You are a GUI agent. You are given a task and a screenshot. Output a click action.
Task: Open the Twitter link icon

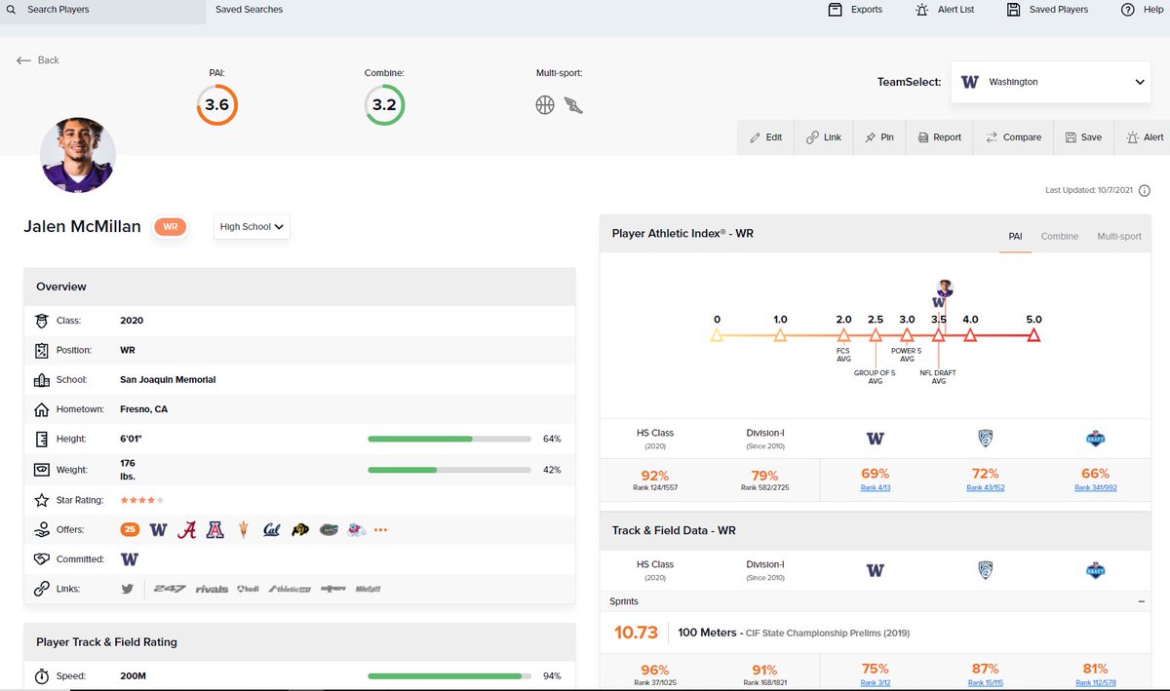tap(127, 589)
